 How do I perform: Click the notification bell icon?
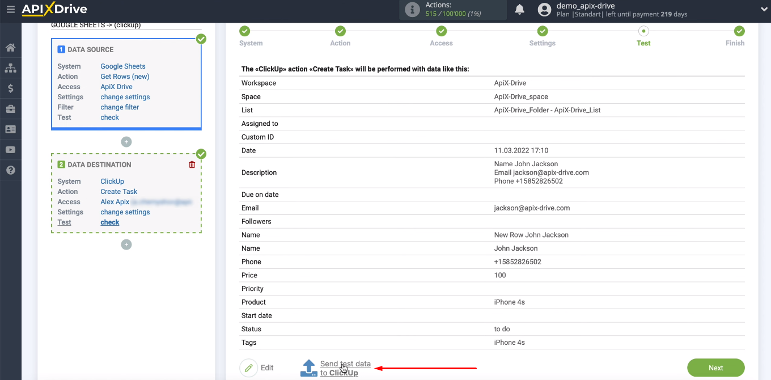(x=519, y=9)
